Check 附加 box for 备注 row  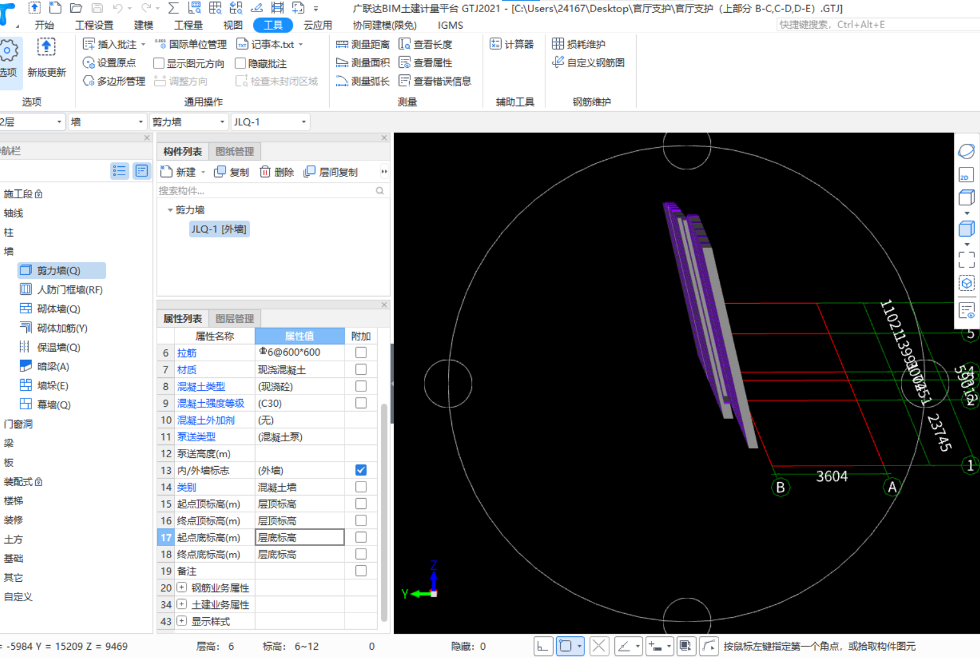(x=361, y=571)
